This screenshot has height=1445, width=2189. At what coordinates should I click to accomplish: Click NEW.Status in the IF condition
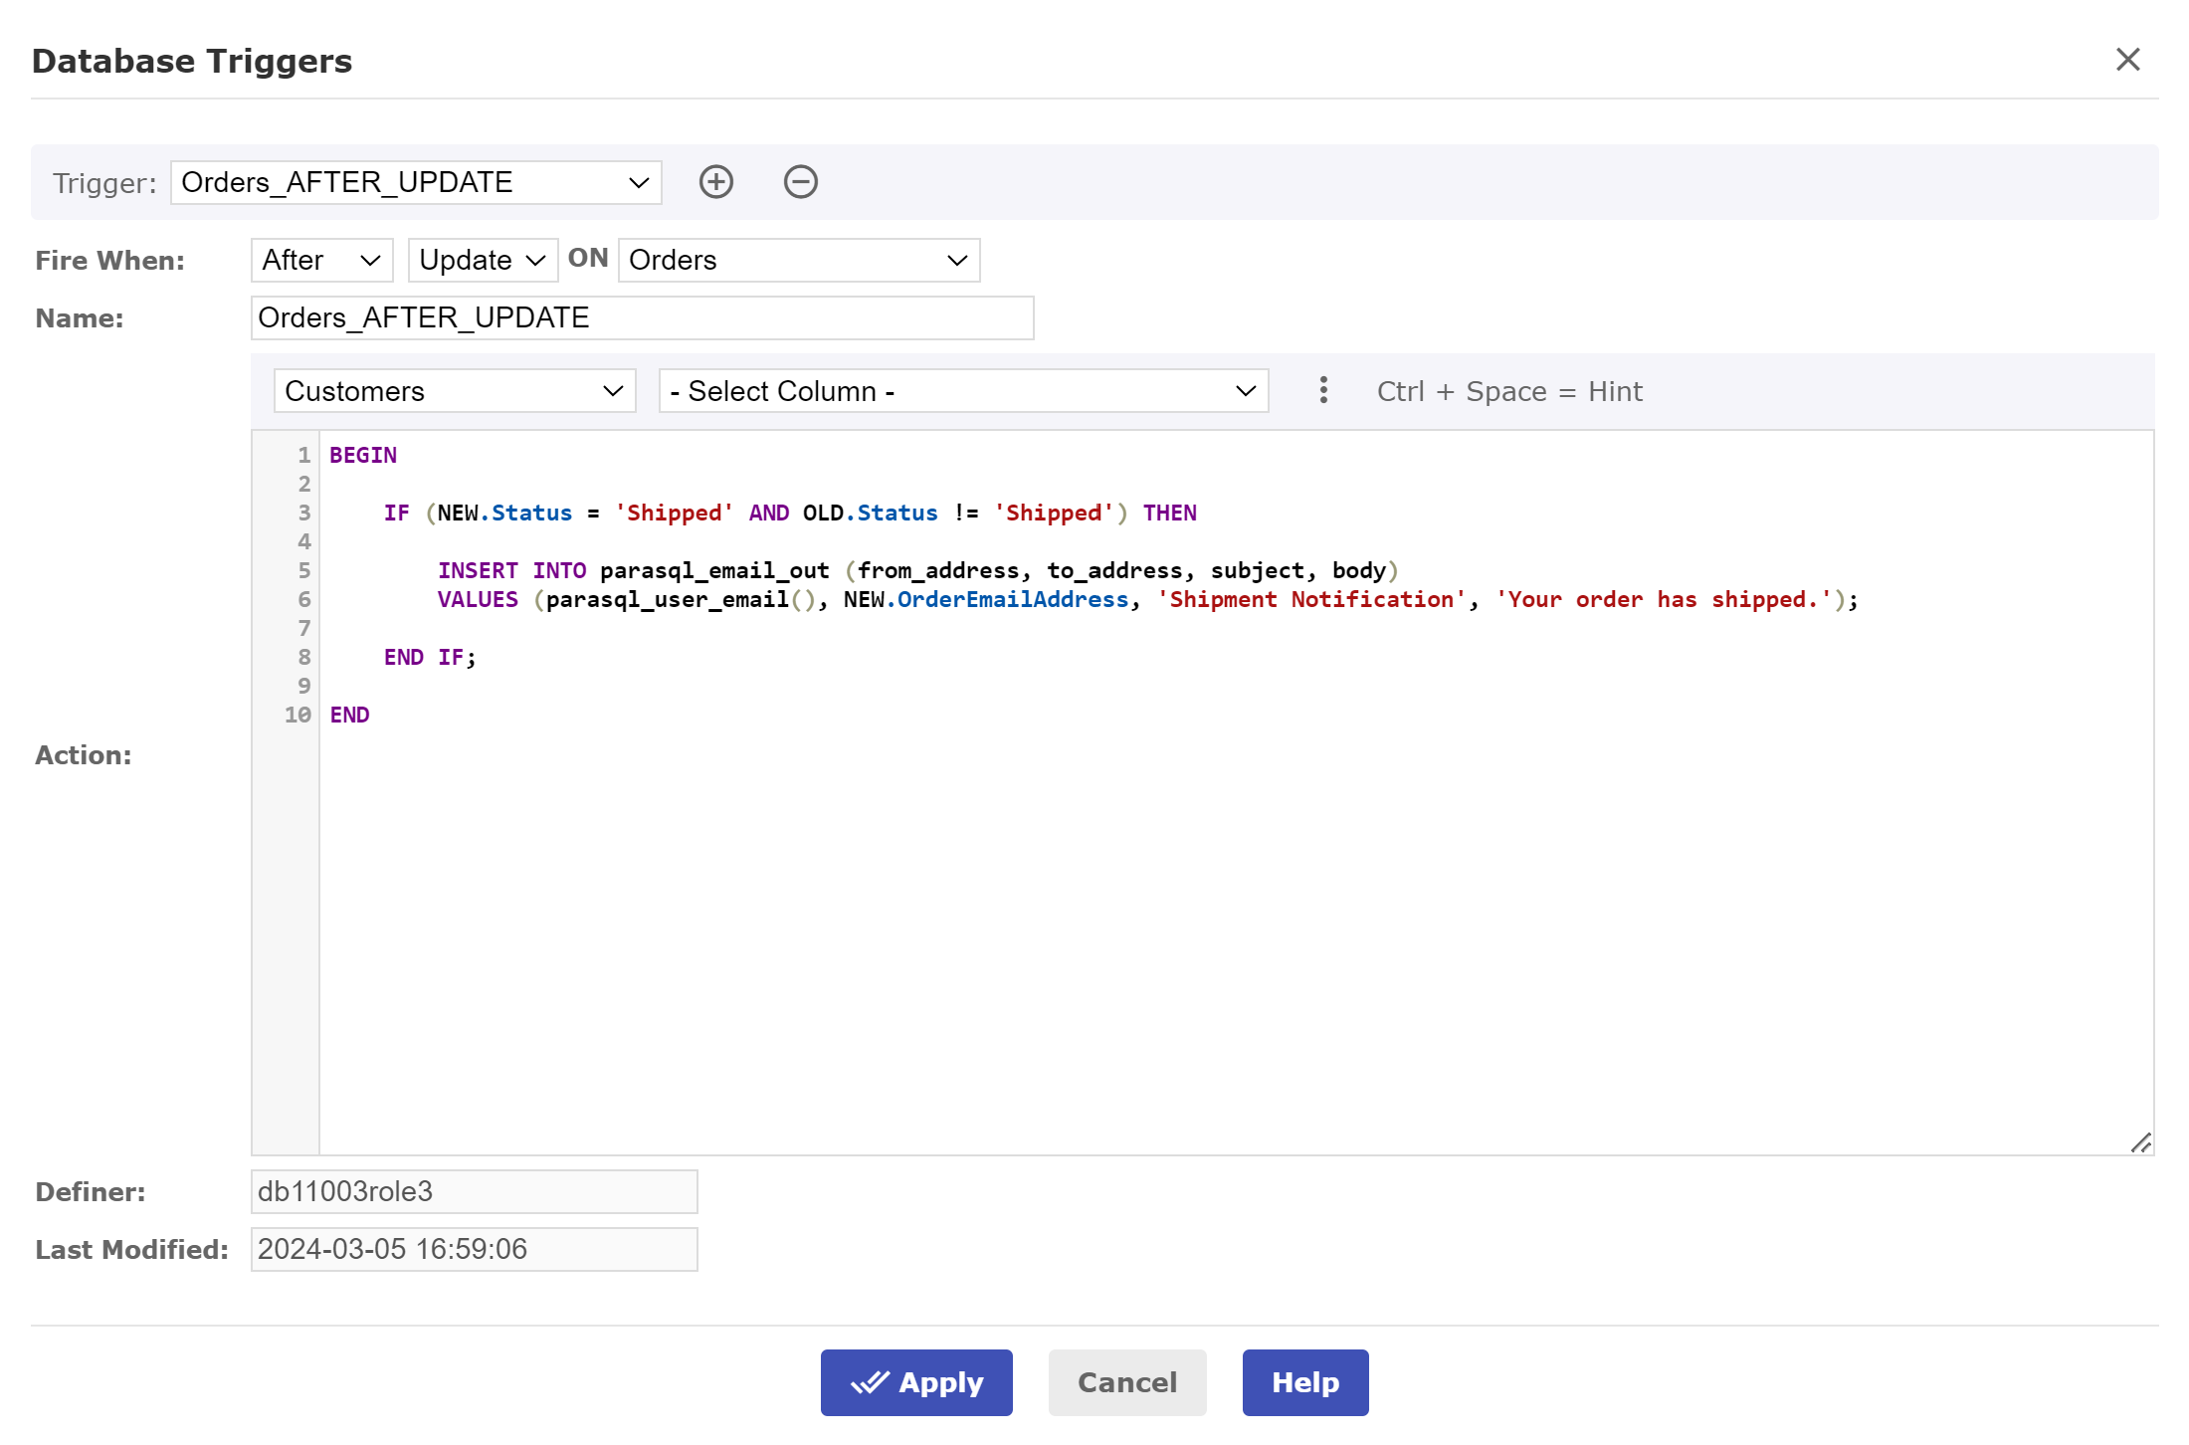(504, 513)
